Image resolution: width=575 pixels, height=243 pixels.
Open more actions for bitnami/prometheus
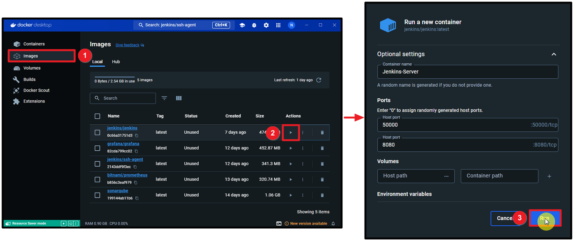click(303, 180)
